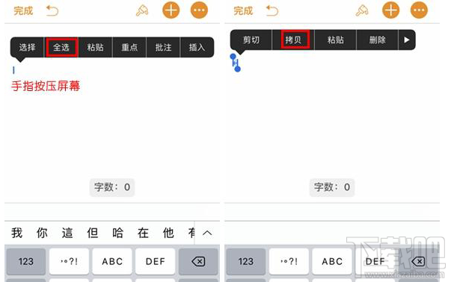Choose 粘贴 in the left popup menu
Viewport: 451px width, 282px height.
tap(95, 47)
